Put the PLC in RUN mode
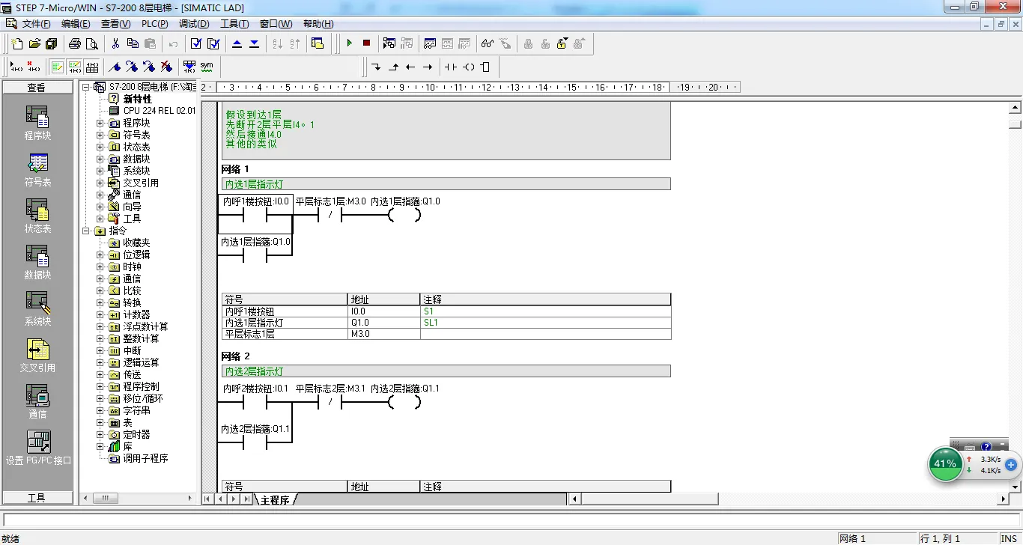1023x545 pixels. pos(349,43)
